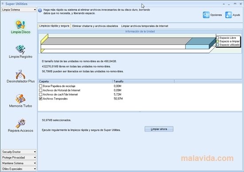Click the 50,97MB seleccionados text
This screenshot has width=244, height=172.
(x=56, y=120)
